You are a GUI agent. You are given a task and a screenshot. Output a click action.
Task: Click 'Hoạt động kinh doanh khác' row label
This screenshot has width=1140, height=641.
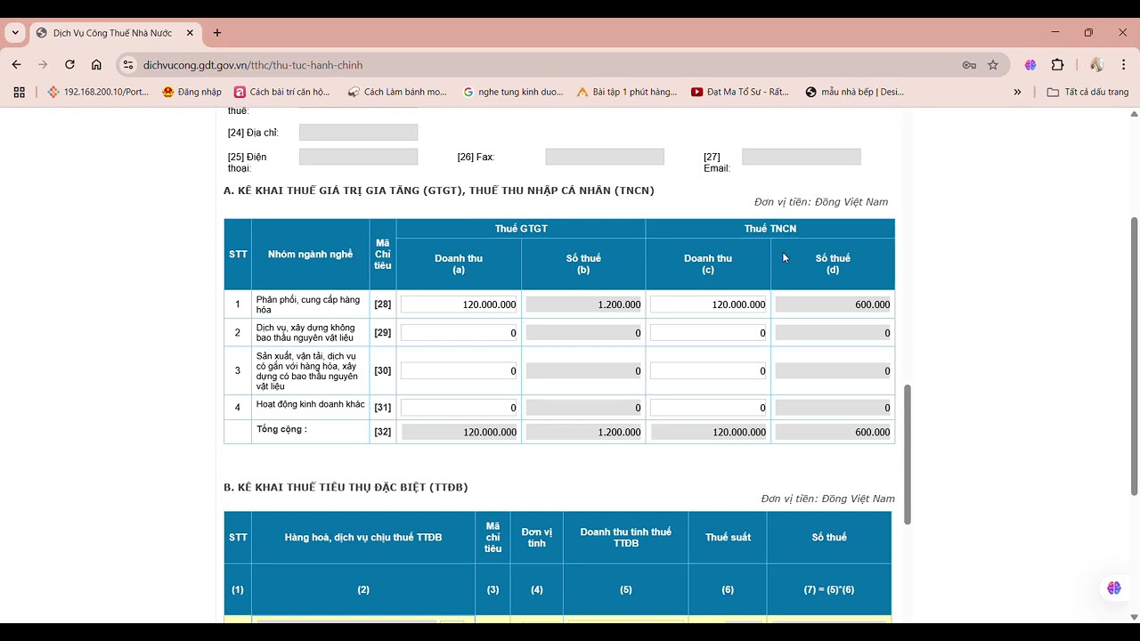pyautogui.click(x=310, y=404)
